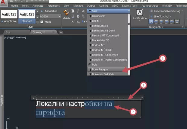Image resolution: width=187 pixels, height=129 pixels.
Task: Open the Line Spacing menu
Action: [160, 16]
